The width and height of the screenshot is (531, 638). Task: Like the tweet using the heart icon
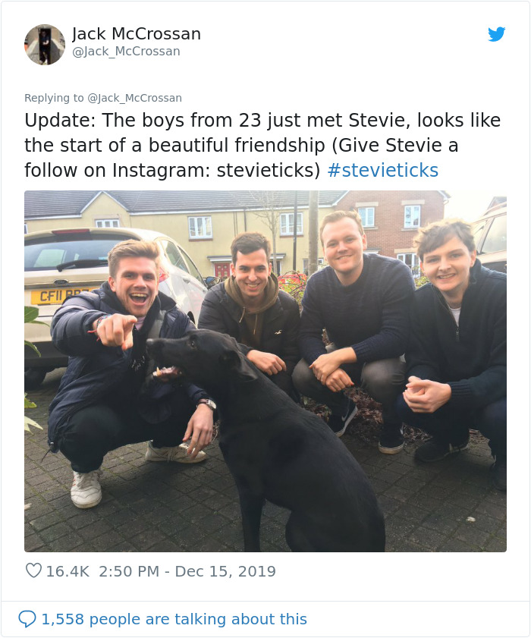pos(33,571)
